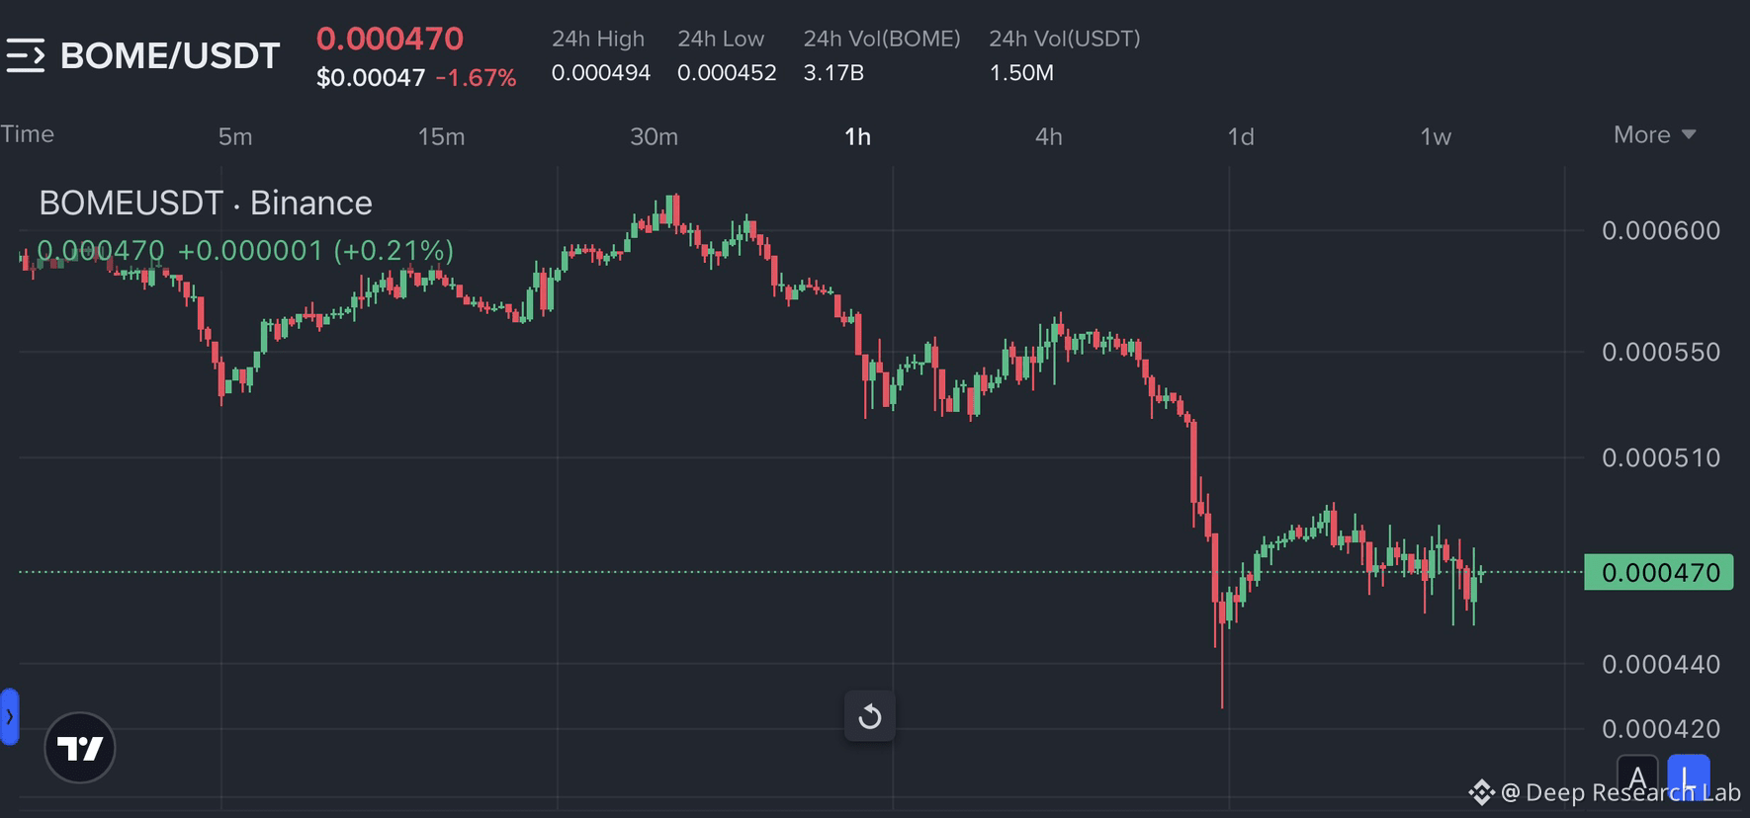Choose the 1d interval
Image resolution: width=1750 pixels, height=818 pixels.
tap(1241, 136)
